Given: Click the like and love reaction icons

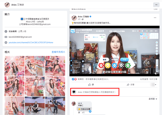Looking at the screenshot, I should click(74, 79).
